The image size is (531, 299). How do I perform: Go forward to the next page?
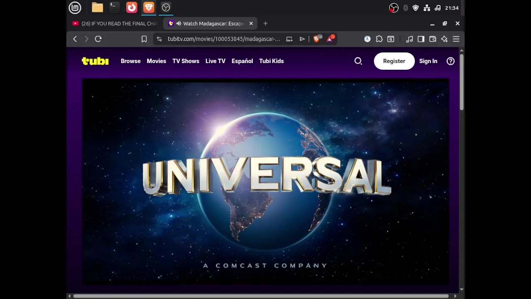click(x=86, y=39)
